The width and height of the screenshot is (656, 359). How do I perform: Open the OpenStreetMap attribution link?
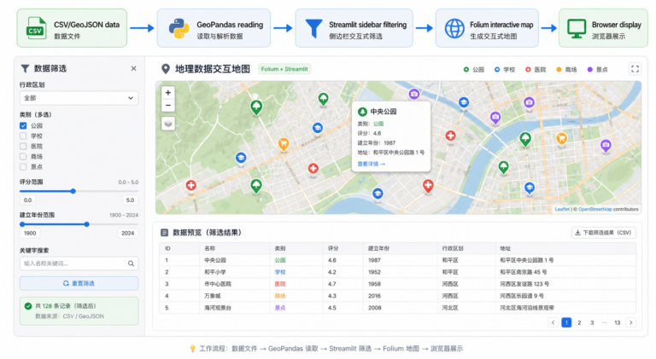point(594,210)
